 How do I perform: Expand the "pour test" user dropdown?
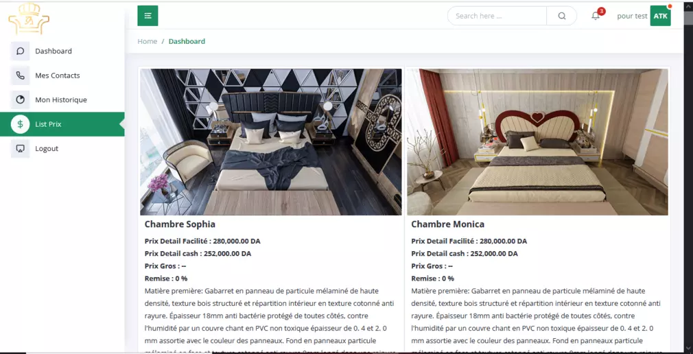click(x=632, y=16)
